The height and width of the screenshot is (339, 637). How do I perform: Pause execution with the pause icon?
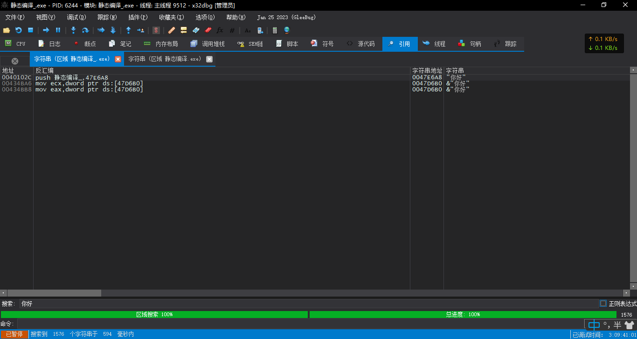(x=58, y=30)
